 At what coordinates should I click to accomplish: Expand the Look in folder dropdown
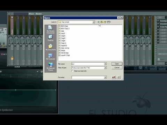(x=94, y=22)
